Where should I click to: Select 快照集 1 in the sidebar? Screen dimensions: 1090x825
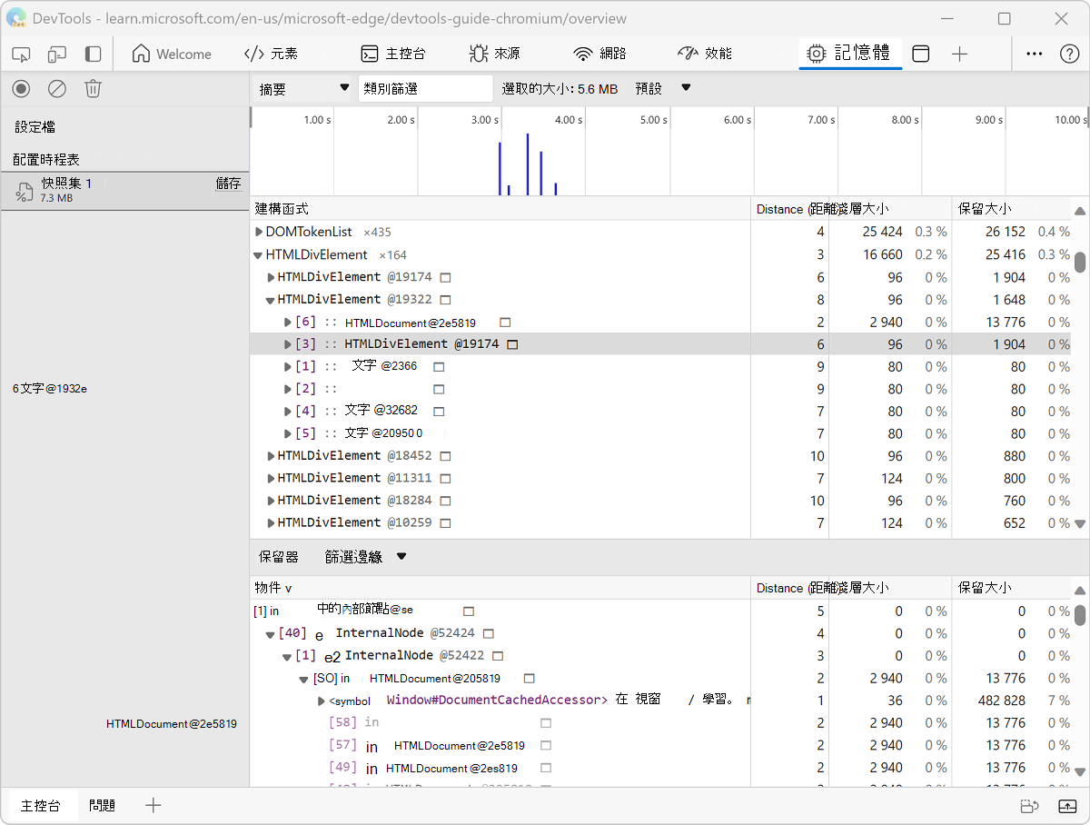[124, 190]
